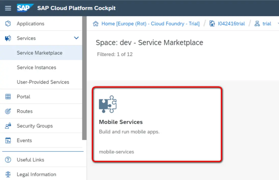The width and height of the screenshot is (279, 180).
Task: Open Service Instances menu item
Action: [x=36, y=68]
